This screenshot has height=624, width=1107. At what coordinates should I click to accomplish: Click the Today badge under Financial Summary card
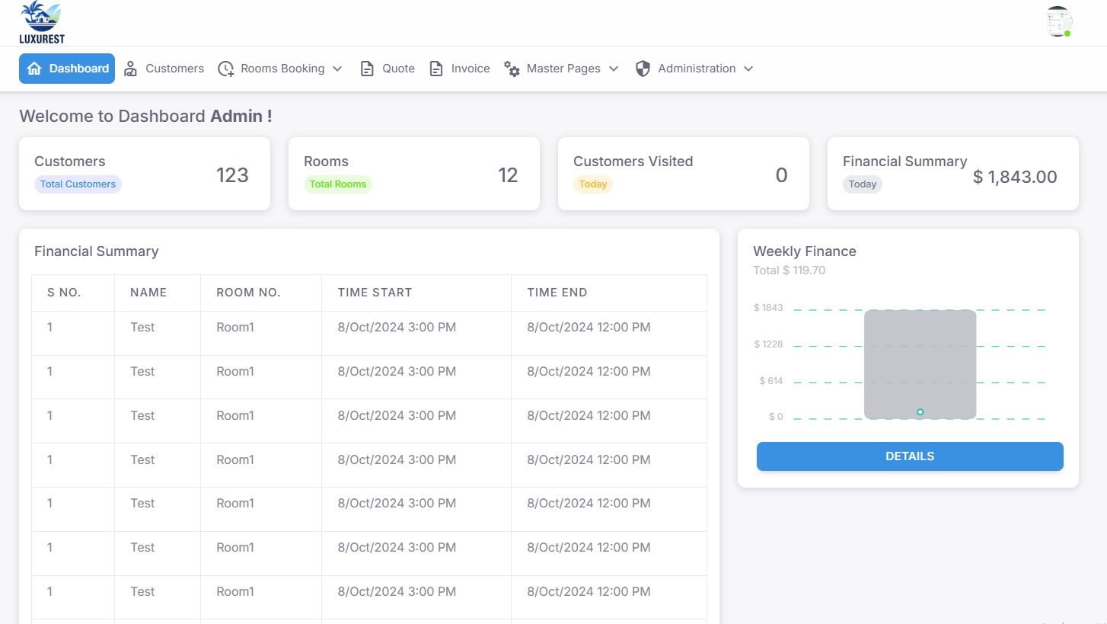(863, 184)
